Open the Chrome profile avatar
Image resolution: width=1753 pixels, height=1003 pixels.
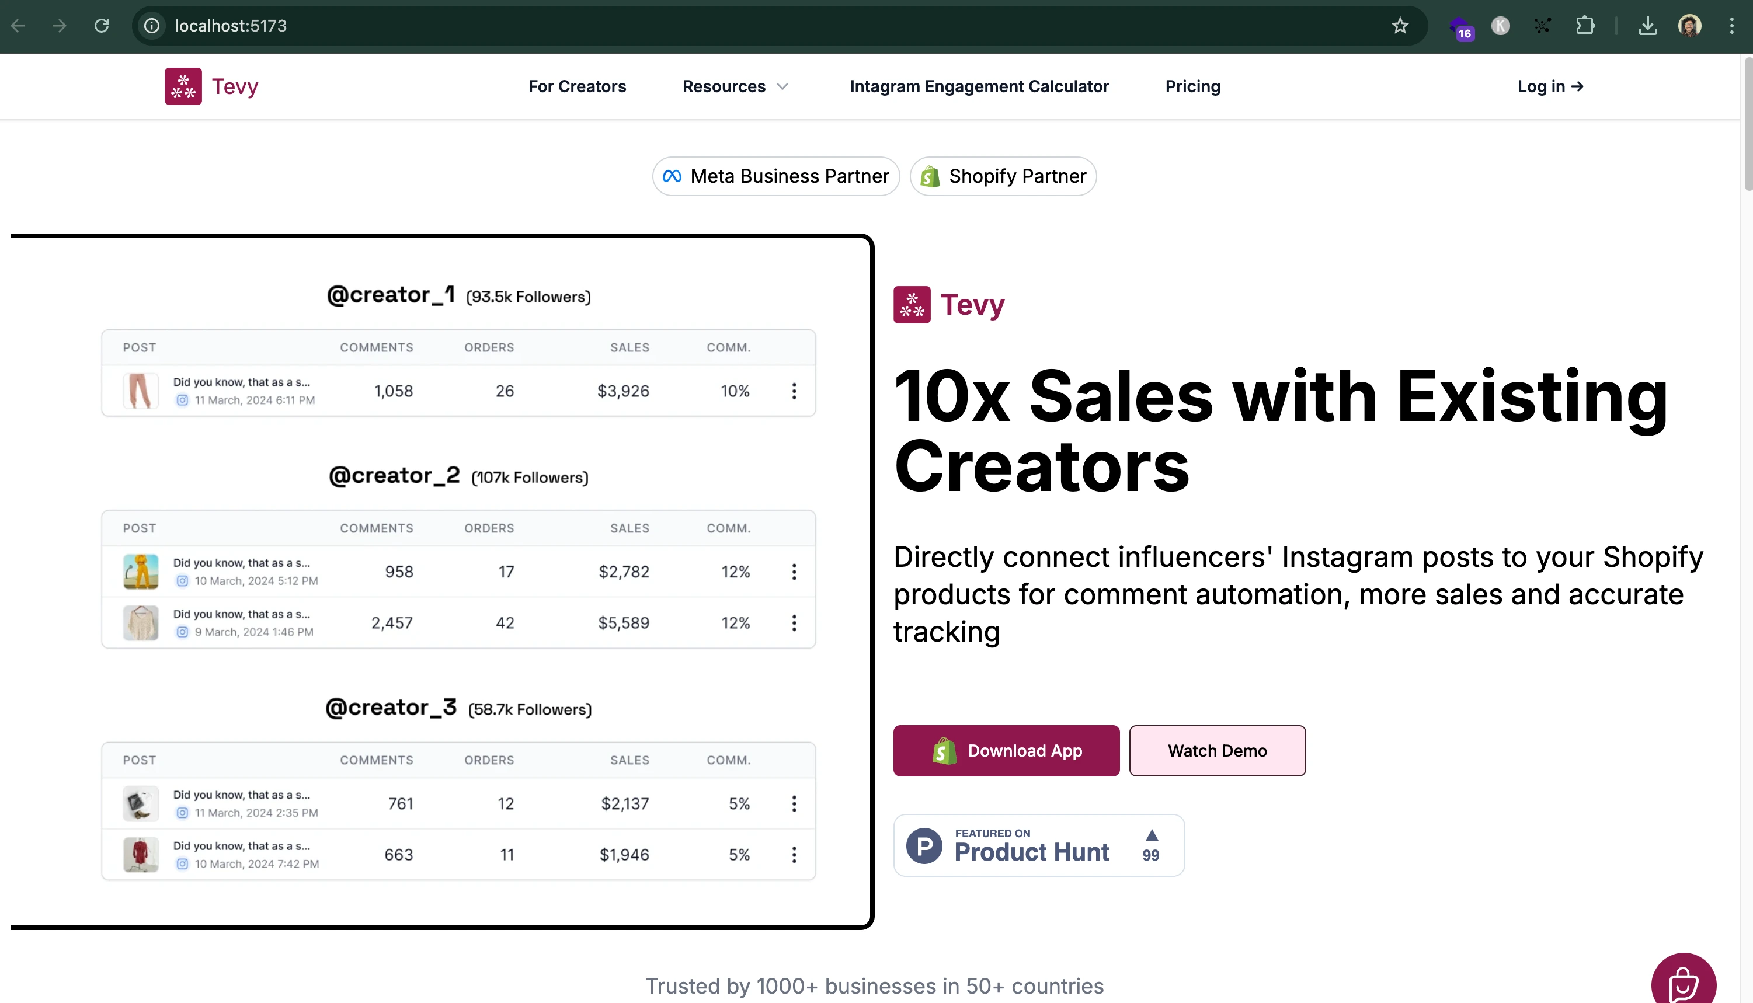click(1689, 26)
